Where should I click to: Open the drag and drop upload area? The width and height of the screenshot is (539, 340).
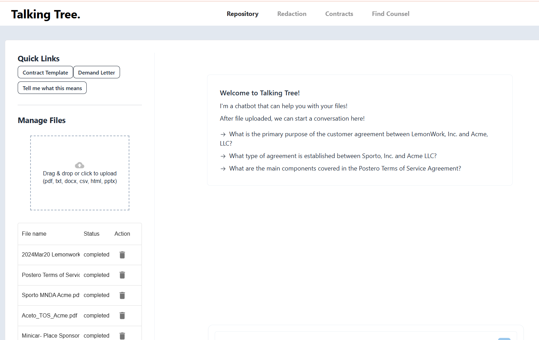click(79, 173)
